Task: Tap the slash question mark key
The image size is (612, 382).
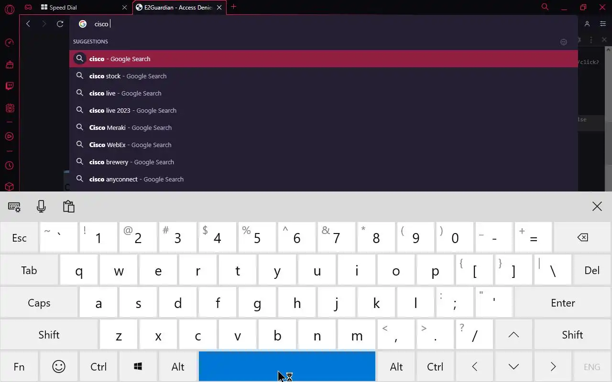Action: pos(475,334)
